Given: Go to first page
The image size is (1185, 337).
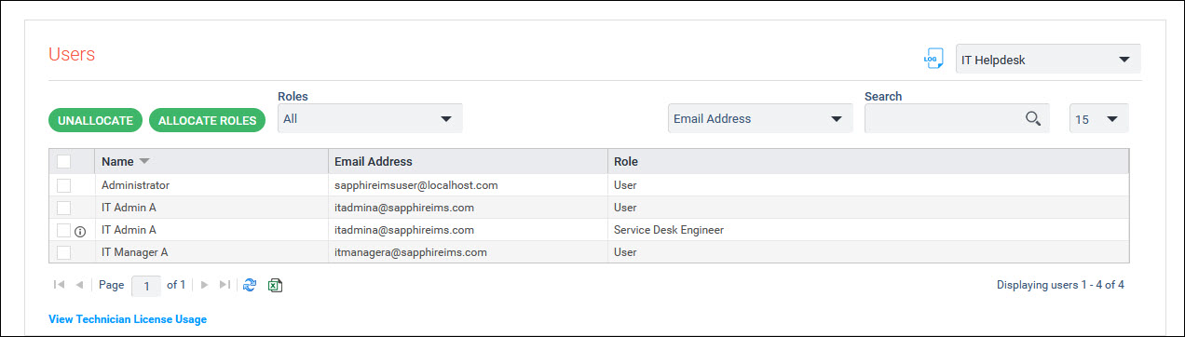Looking at the screenshot, I should (x=60, y=285).
